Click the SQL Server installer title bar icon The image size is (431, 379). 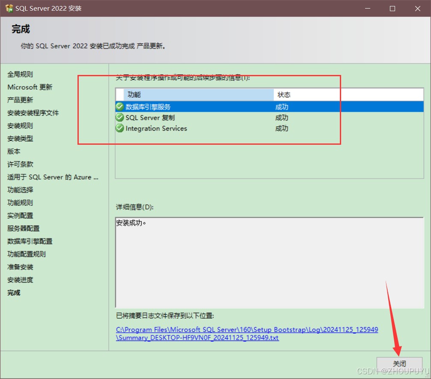[9, 8]
